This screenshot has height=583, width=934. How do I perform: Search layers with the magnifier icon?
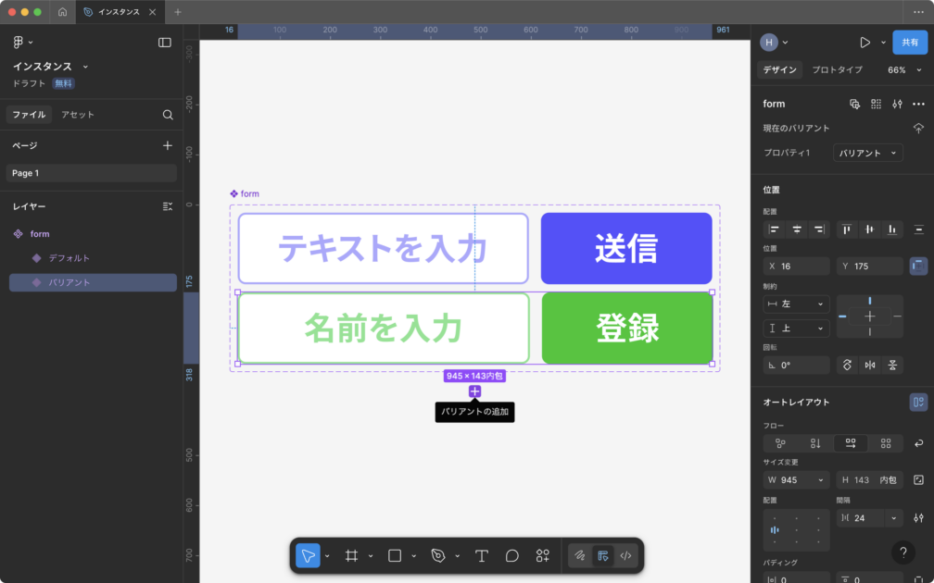[x=168, y=115]
